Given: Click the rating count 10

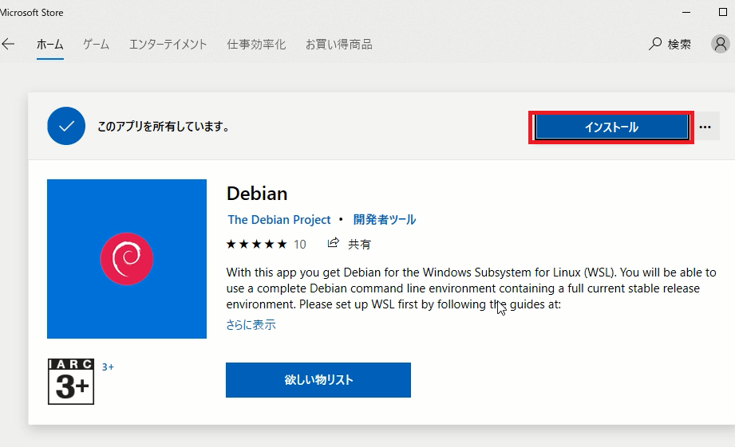Looking at the screenshot, I should [299, 245].
